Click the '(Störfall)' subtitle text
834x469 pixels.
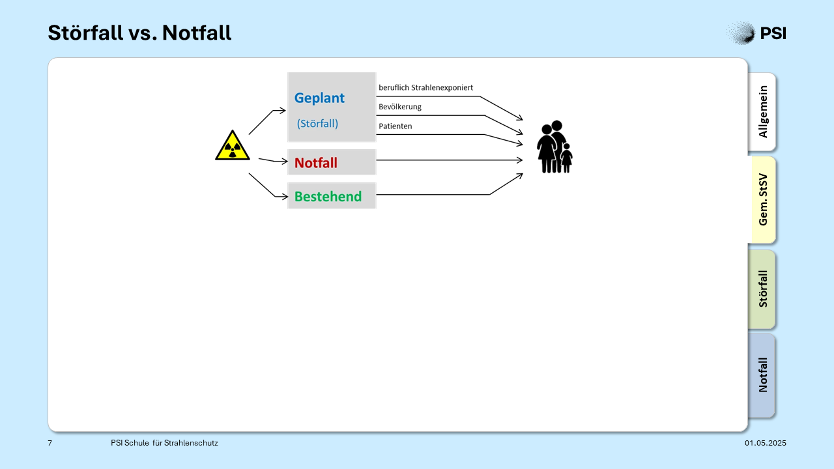click(317, 123)
